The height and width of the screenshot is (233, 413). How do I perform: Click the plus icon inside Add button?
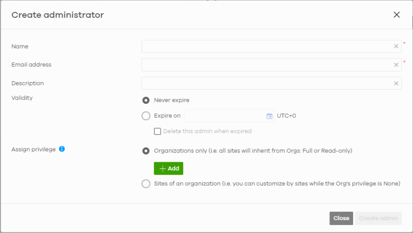[x=163, y=169]
